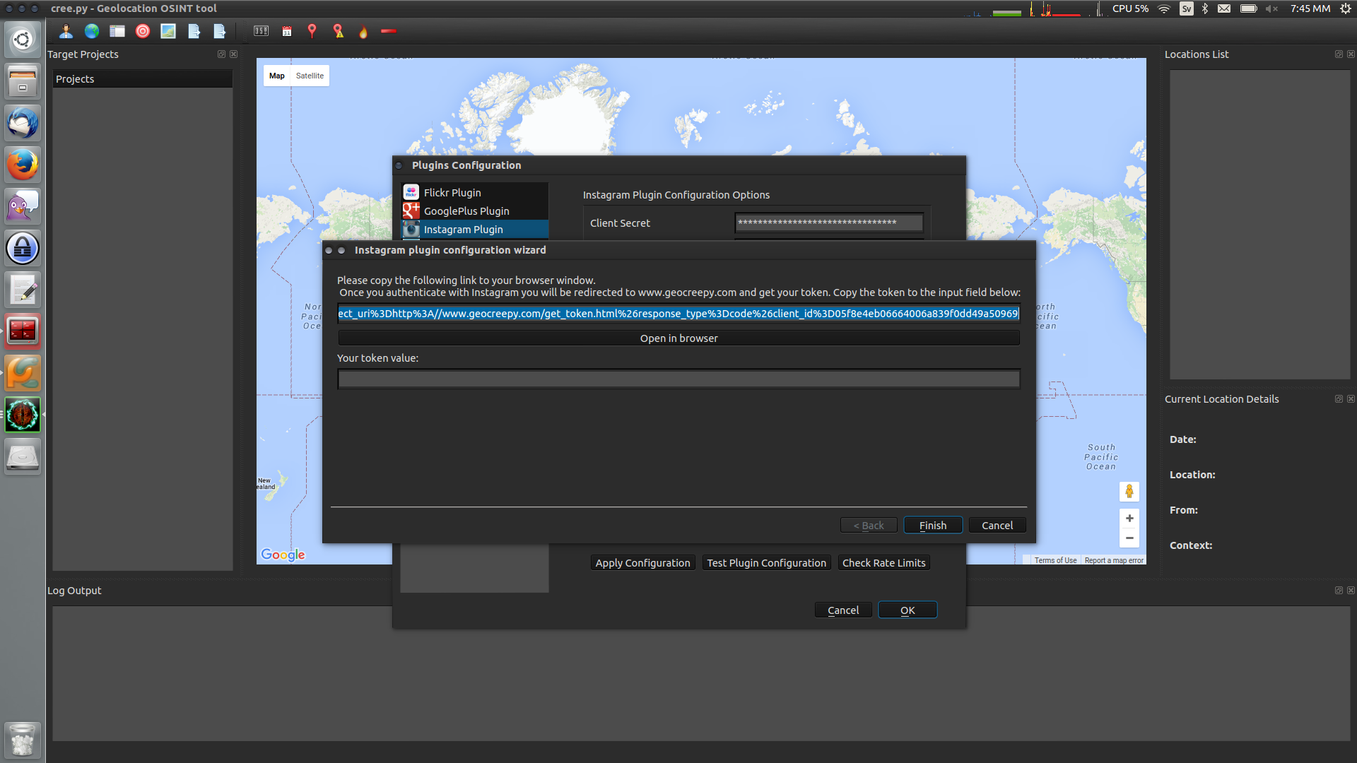Click the clock showing 7:45 MM
Image resolution: width=1357 pixels, height=763 pixels.
pyautogui.click(x=1310, y=8)
